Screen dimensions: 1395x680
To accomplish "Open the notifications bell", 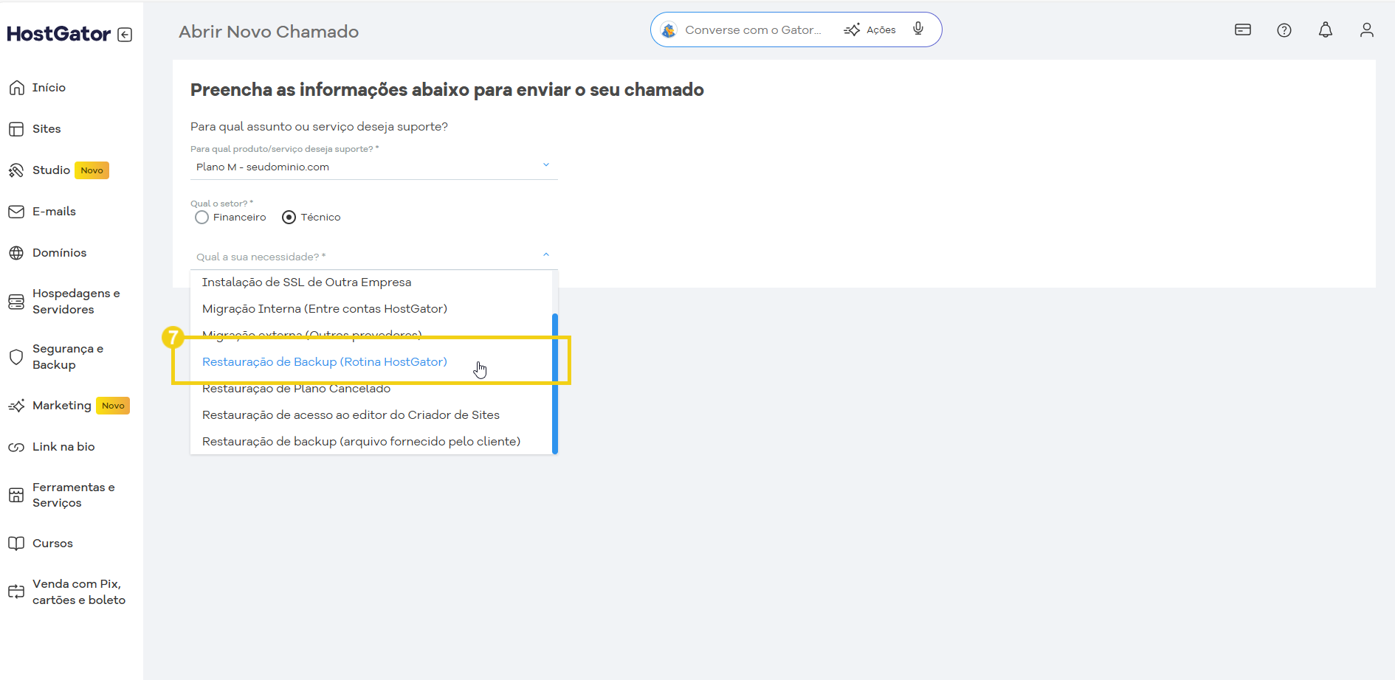I will click(x=1326, y=30).
